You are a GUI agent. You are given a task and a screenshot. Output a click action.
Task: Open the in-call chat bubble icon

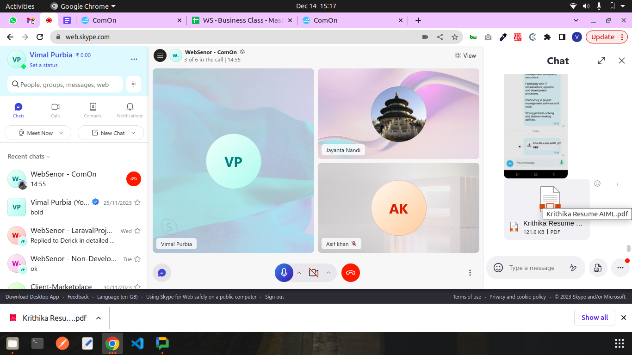tap(162, 273)
